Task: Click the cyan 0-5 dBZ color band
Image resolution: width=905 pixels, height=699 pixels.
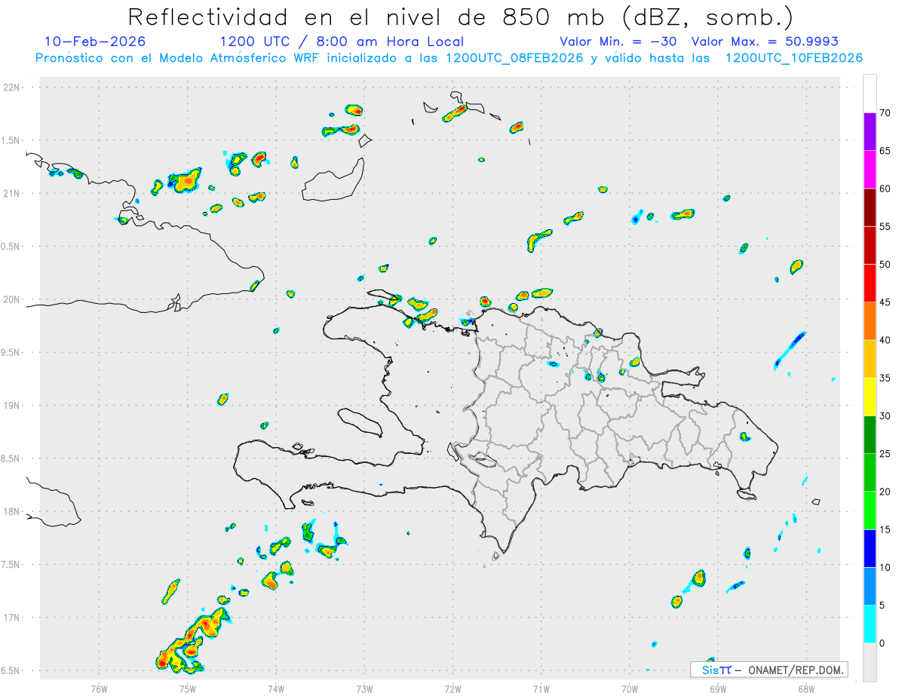Action: click(870, 624)
